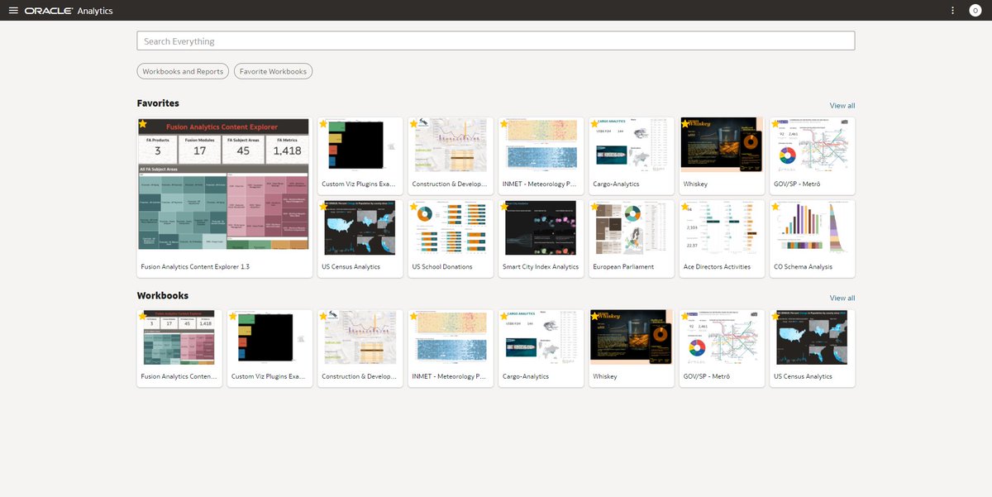The height and width of the screenshot is (497, 992).
Task: Open Workbooks Fusion Analytics Content thumbnail
Action: (x=179, y=337)
